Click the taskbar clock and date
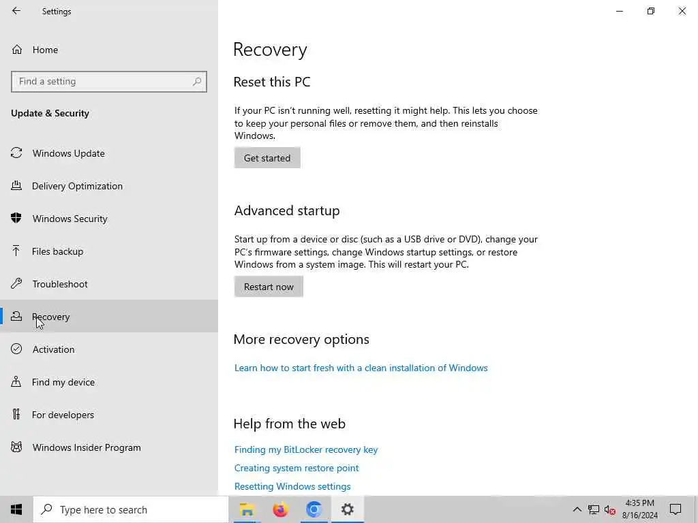The height and width of the screenshot is (523, 698). (x=639, y=509)
